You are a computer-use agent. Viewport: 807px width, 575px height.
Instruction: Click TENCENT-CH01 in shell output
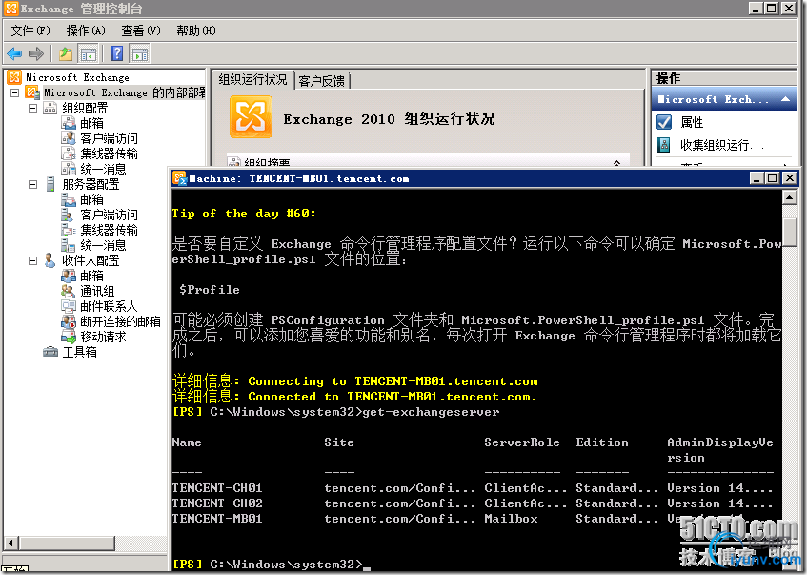pyautogui.click(x=217, y=487)
